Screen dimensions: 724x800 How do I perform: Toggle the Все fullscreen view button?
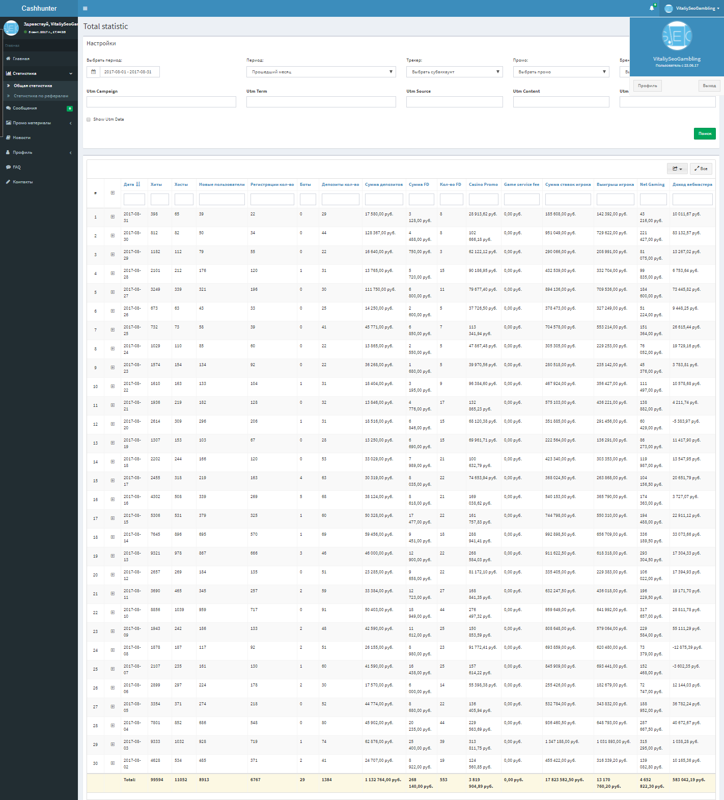click(701, 169)
